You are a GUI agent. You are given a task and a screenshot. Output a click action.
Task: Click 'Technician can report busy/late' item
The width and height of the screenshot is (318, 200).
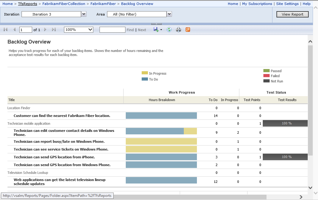pos(59,142)
